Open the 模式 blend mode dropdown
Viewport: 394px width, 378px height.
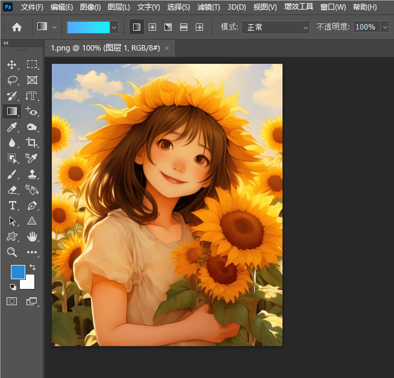pyautogui.click(x=275, y=27)
